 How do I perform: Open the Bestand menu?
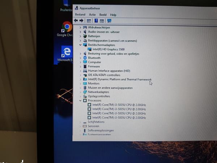pyautogui.click(x=80, y=14)
